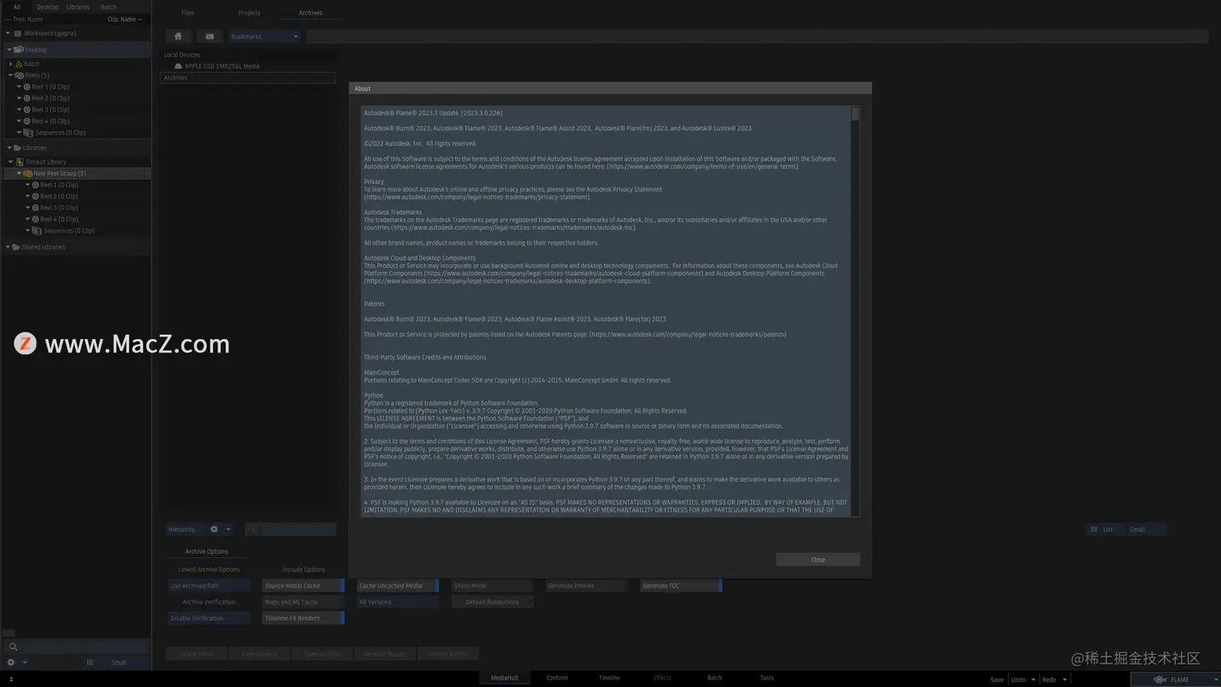1221x687 pixels.
Task: Go to the home directory icon
Action: (178, 36)
